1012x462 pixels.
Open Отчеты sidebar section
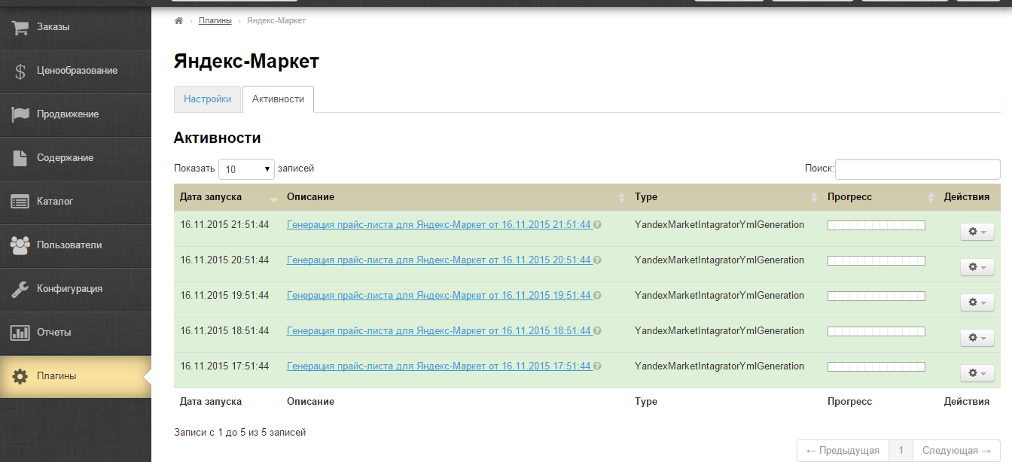point(75,333)
